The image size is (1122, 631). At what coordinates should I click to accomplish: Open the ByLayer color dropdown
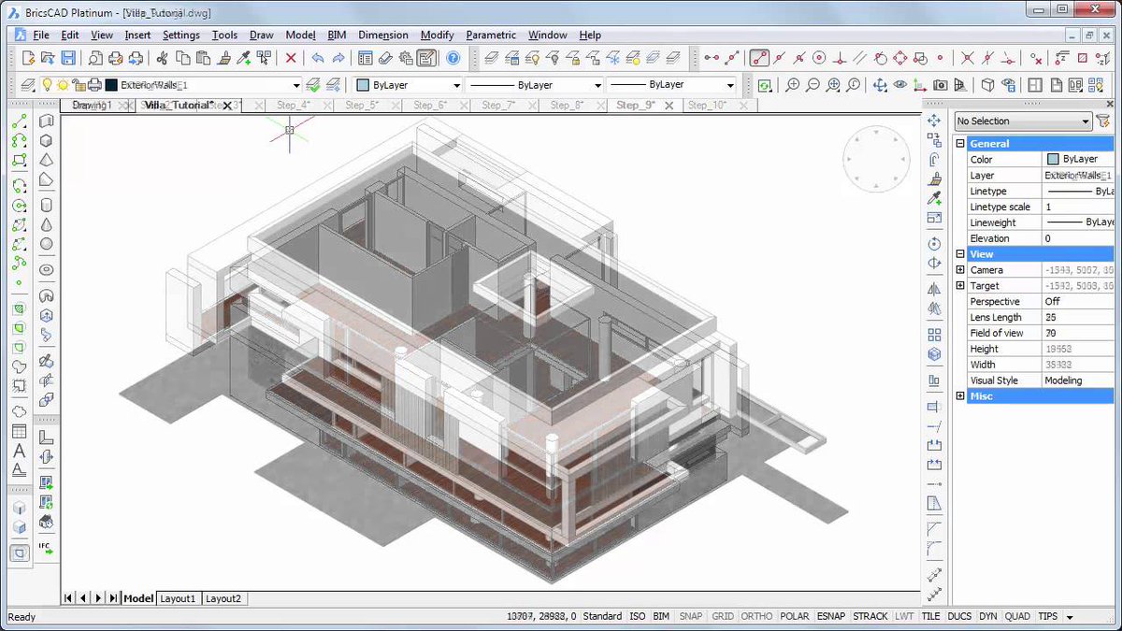click(457, 85)
